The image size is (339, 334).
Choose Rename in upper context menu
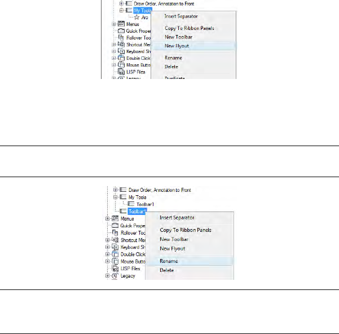pyautogui.click(x=193, y=58)
